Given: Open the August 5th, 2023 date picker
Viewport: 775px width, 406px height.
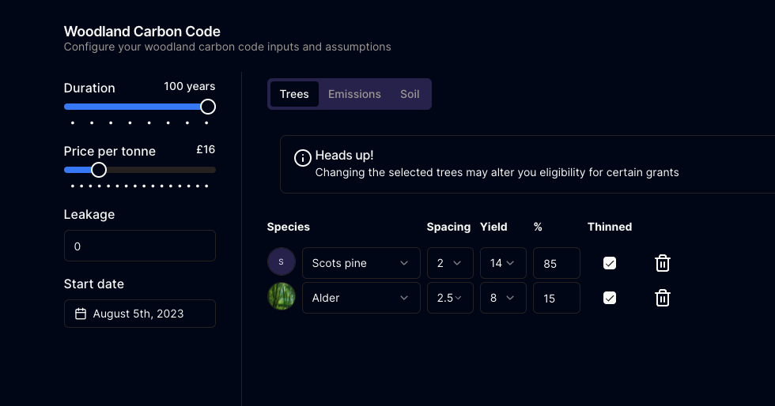Looking at the screenshot, I should (140, 314).
